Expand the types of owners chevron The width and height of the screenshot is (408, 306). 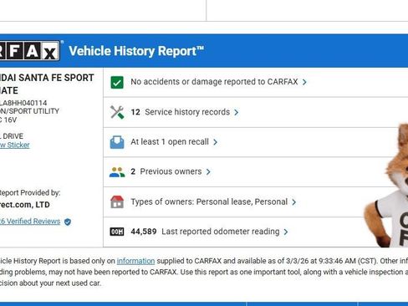(x=294, y=202)
